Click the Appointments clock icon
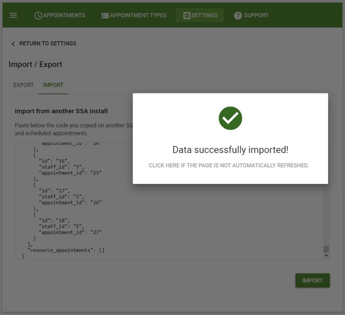 click(x=38, y=16)
